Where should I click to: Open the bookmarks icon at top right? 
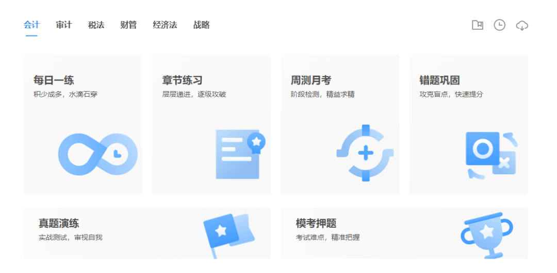click(478, 25)
